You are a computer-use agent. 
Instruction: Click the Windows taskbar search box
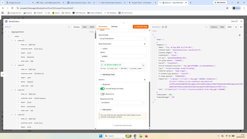118,136
